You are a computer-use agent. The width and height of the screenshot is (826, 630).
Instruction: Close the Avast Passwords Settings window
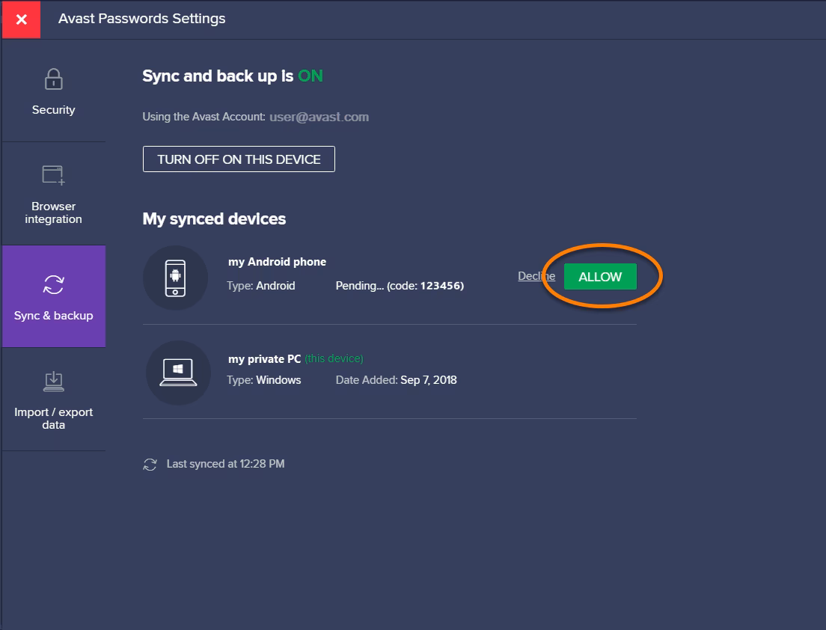coord(21,19)
